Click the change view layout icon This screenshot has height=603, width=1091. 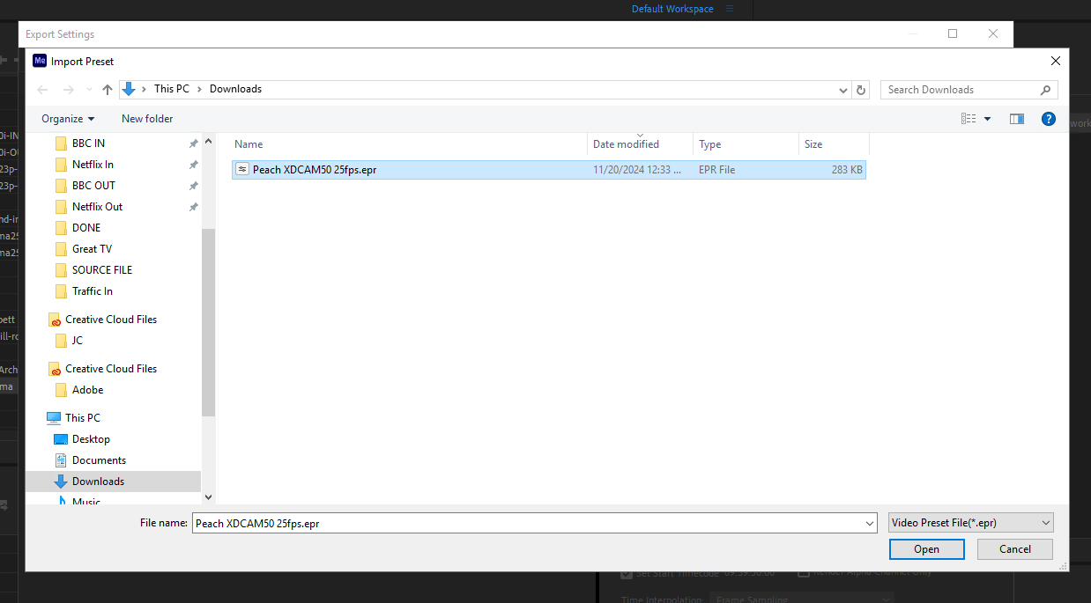click(969, 119)
